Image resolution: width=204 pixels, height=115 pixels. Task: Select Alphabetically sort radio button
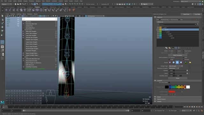point(160,20)
